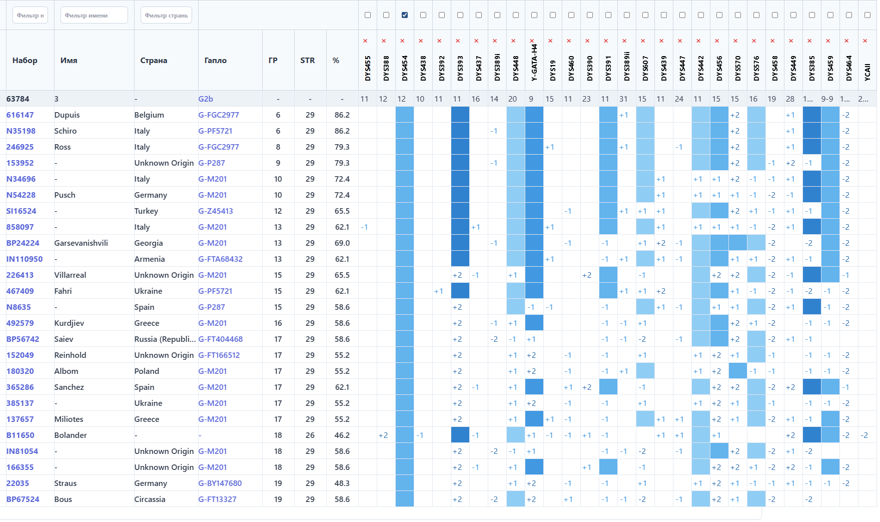
Task: Tick the checkbox above DYS438
Action: (423, 15)
